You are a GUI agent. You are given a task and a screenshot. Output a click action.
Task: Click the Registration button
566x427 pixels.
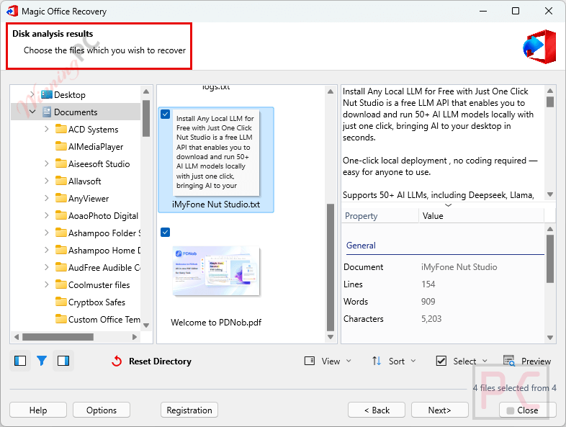click(x=189, y=410)
